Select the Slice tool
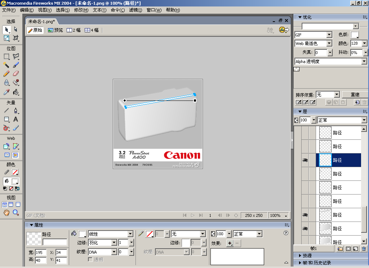 coord(15,146)
